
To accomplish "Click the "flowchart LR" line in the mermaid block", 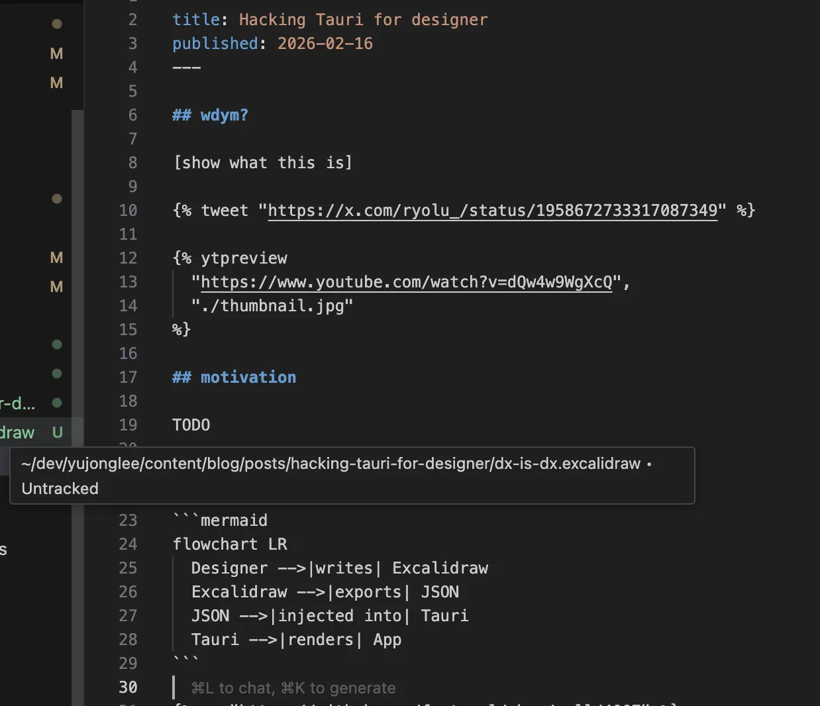I will pyautogui.click(x=229, y=544).
